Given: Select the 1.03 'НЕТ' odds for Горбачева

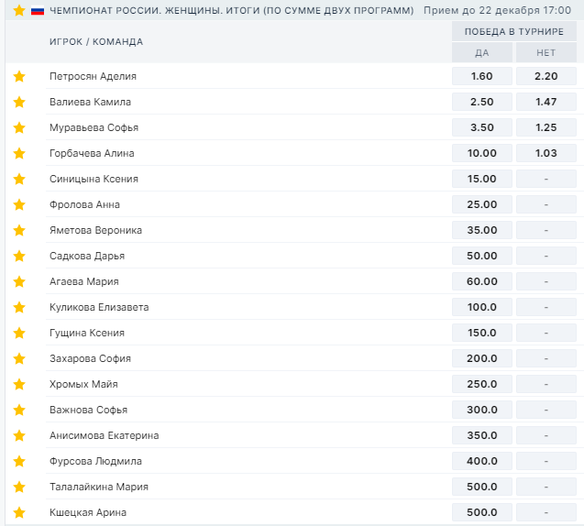Looking at the screenshot, I should pyautogui.click(x=545, y=153).
